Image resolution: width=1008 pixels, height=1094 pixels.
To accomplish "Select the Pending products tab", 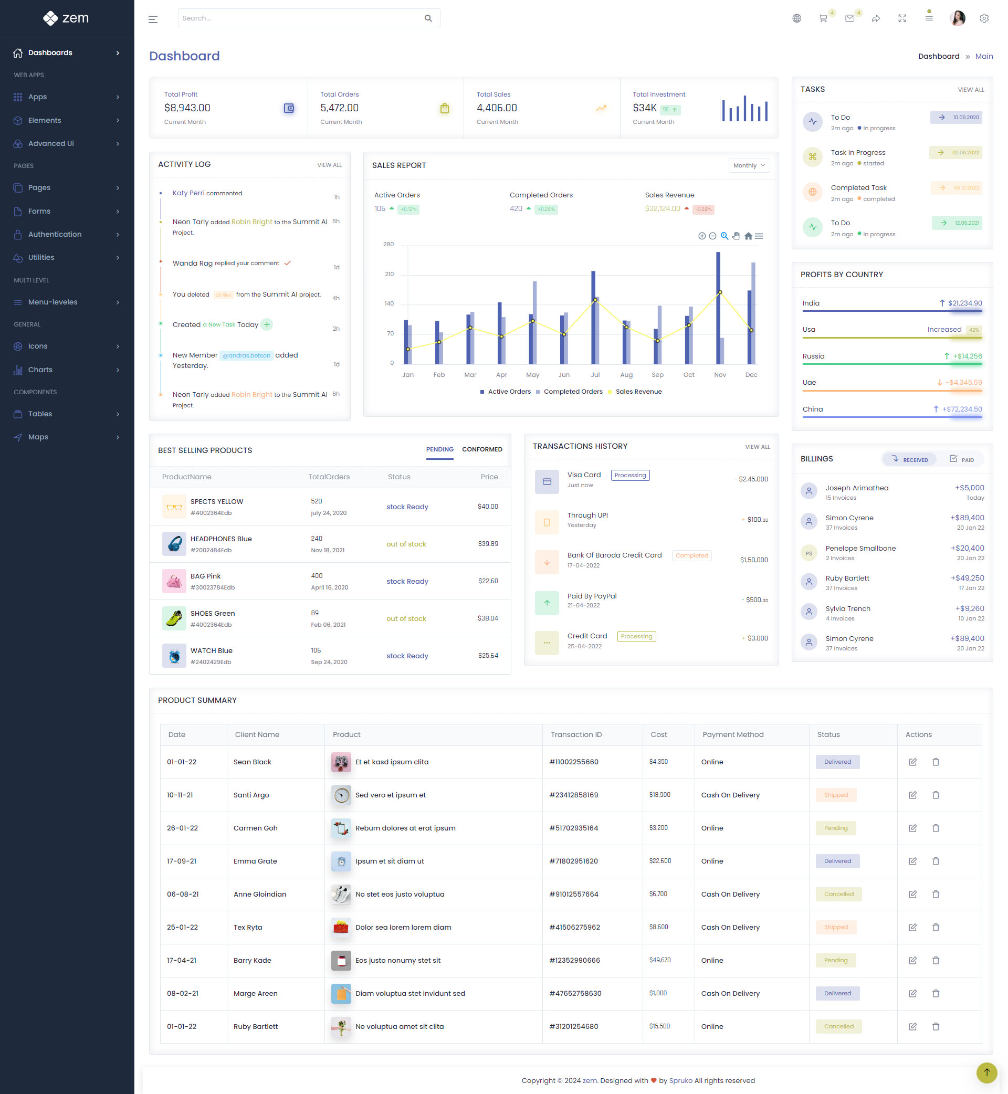I will [439, 449].
